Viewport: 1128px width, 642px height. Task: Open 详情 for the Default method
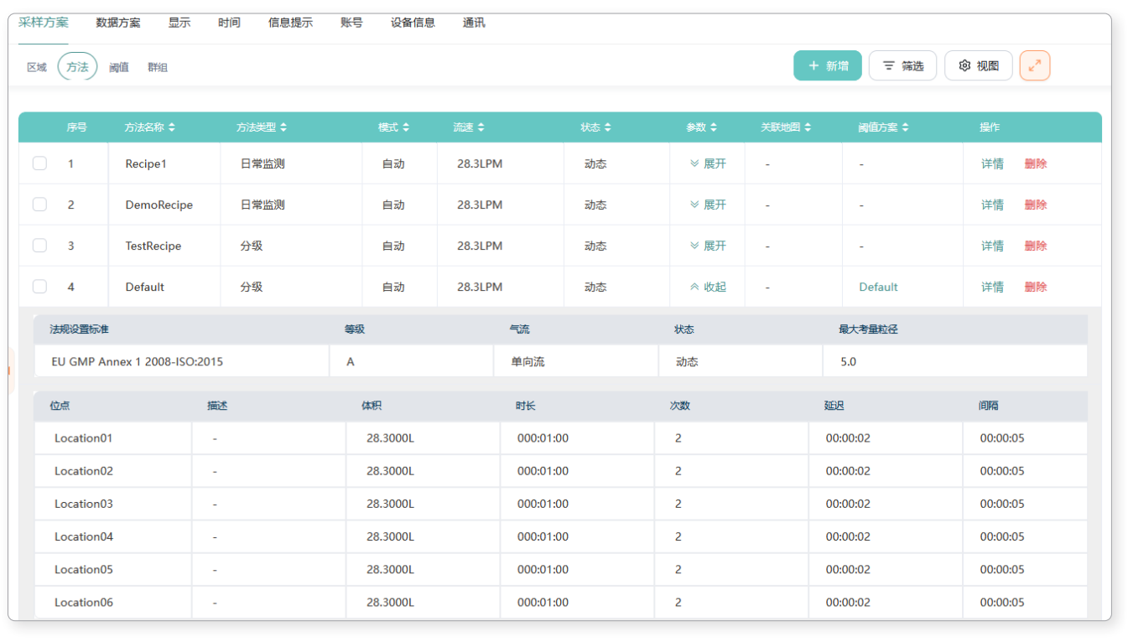pyautogui.click(x=992, y=287)
